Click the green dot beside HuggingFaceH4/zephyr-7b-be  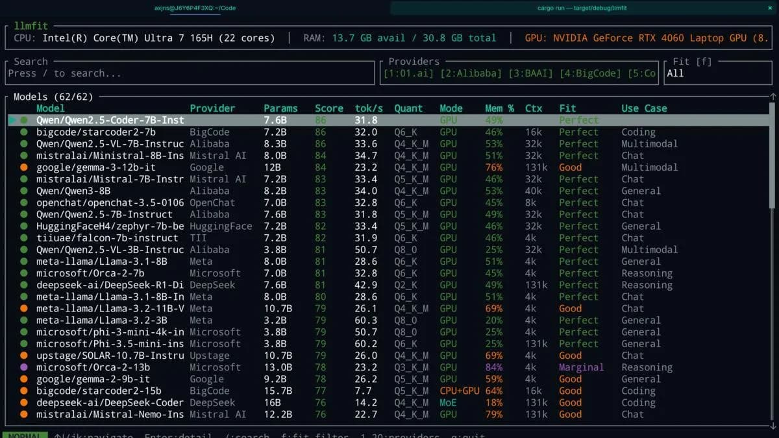click(x=24, y=226)
